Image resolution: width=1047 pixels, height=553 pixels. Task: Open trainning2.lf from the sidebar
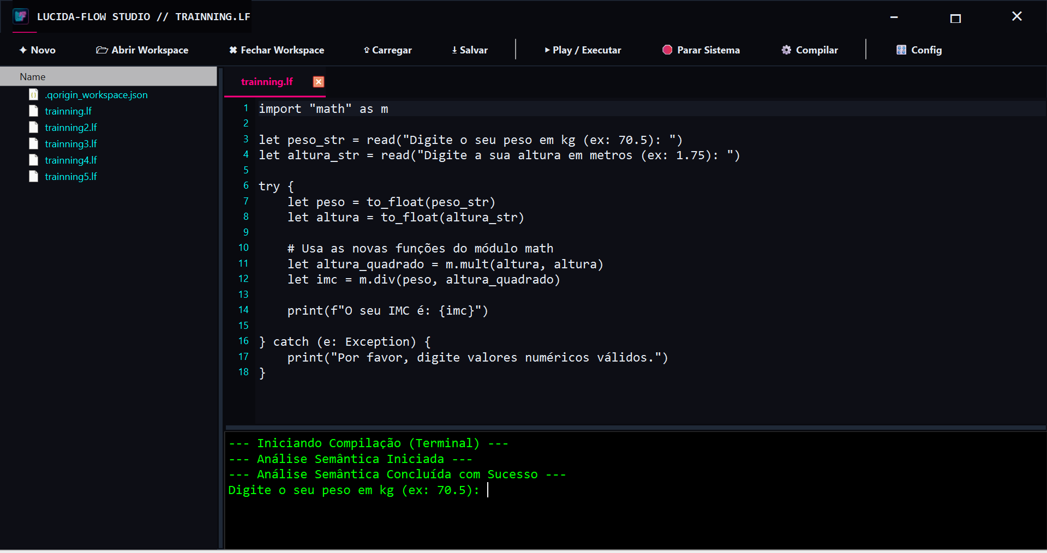pos(71,128)
